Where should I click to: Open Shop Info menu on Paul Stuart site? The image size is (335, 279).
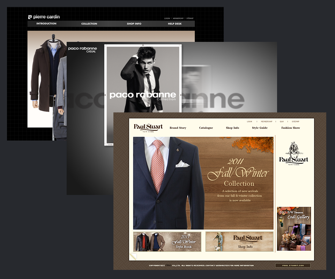(x=232, y=128)
